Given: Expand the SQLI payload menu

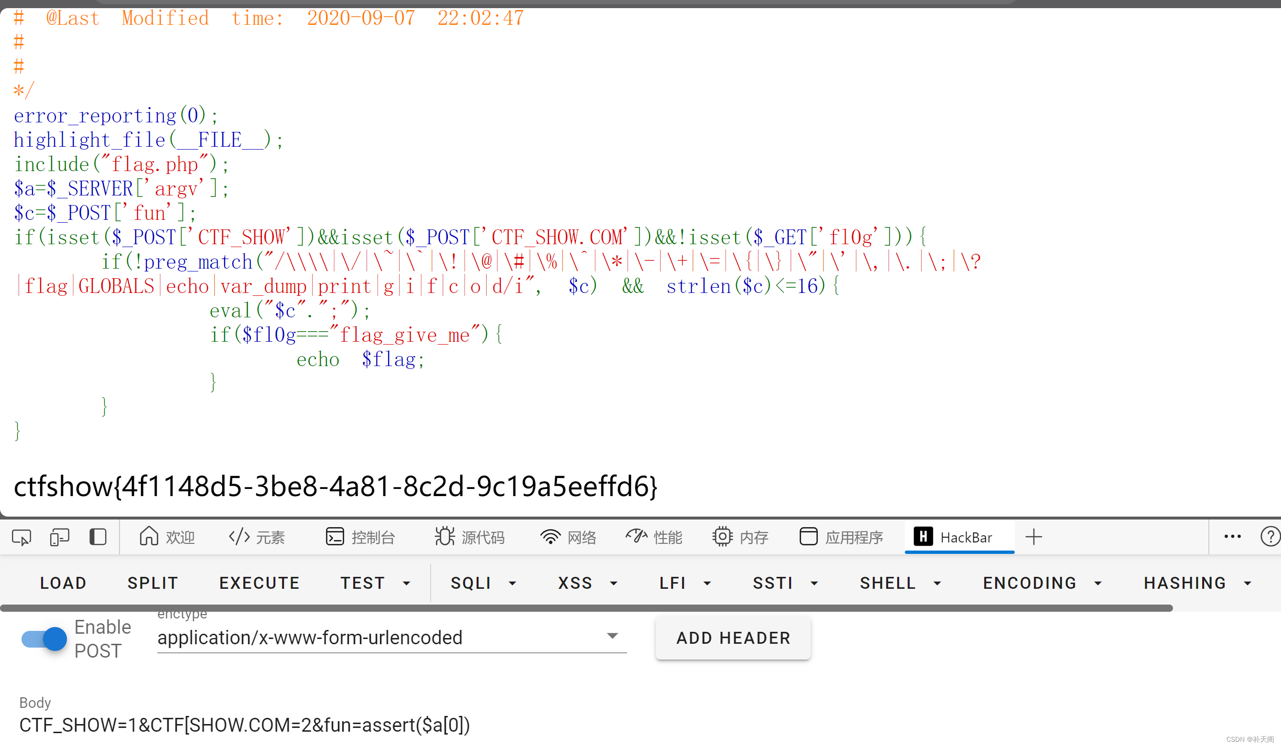Looking at the screenshot, I should point(483,583).
